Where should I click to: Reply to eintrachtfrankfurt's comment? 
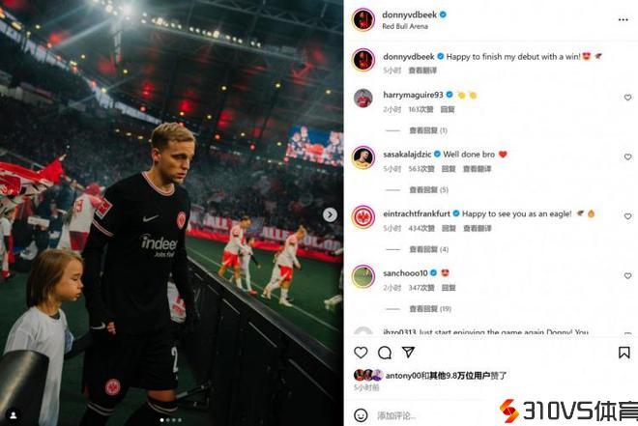[449, 228]
